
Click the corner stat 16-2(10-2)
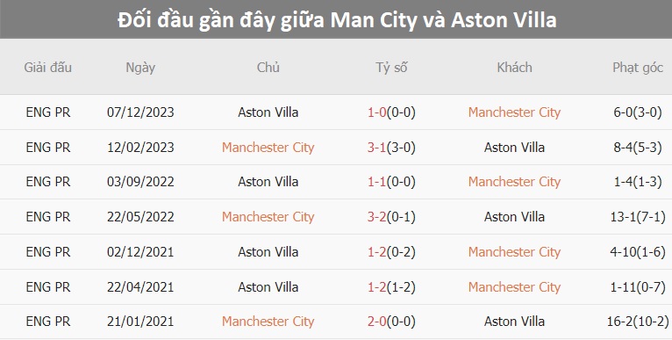638,322
